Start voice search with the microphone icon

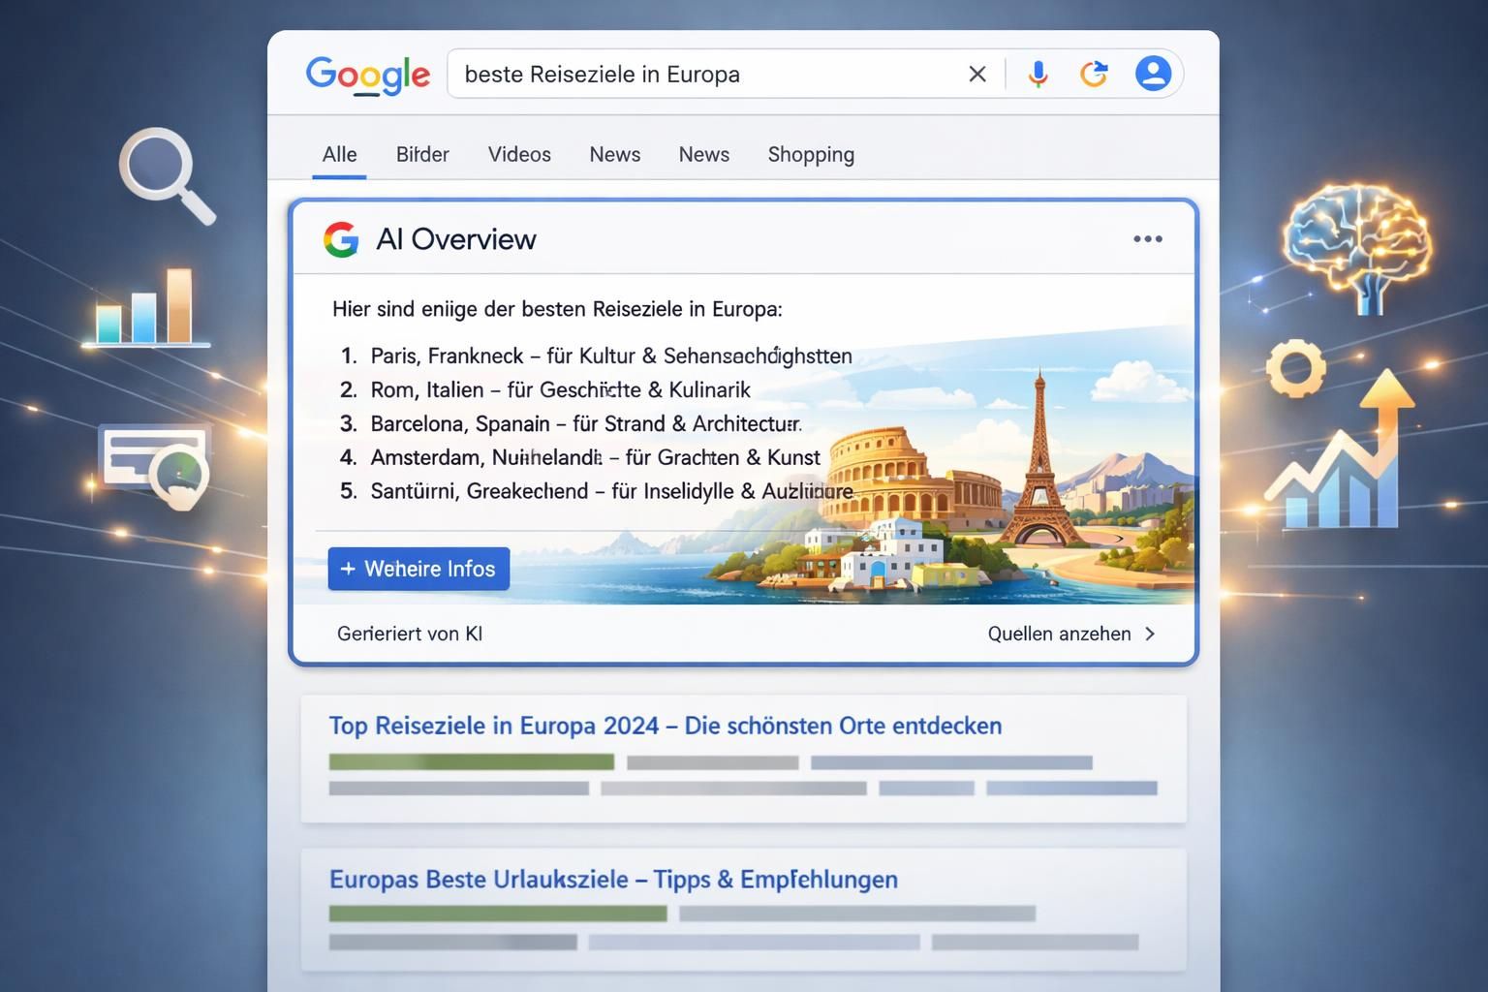[x=1038, y=75]
